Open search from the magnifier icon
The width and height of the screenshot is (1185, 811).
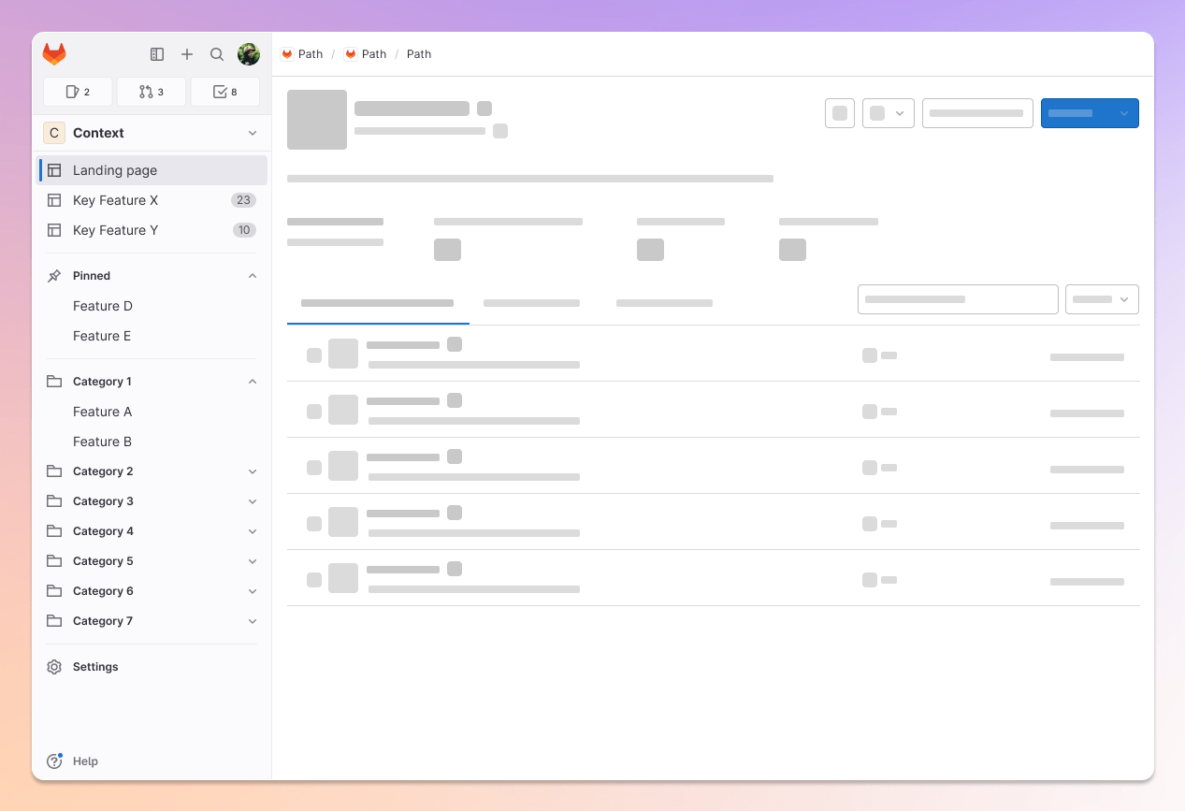tap(217, 54)
